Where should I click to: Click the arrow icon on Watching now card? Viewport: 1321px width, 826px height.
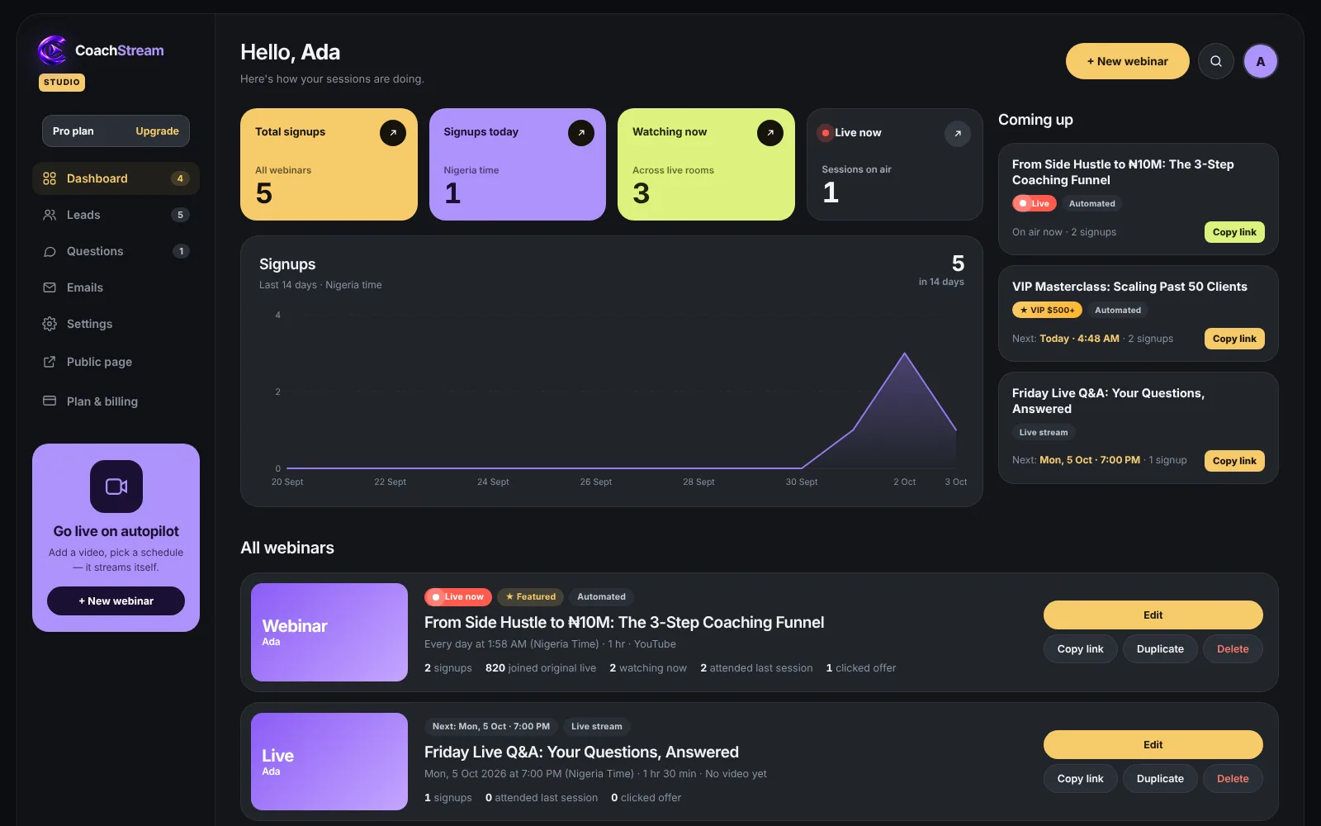tap(770, 133)
